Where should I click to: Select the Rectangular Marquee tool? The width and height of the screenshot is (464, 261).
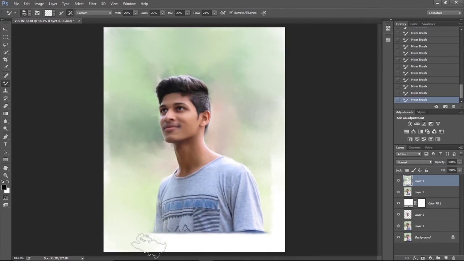point(5,37)
